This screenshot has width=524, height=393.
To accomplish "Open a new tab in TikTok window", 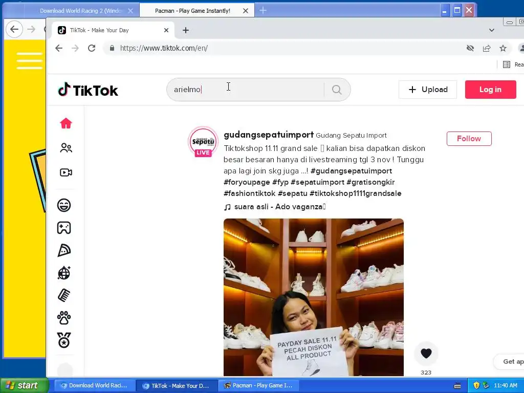I will [x=186, y=30].
